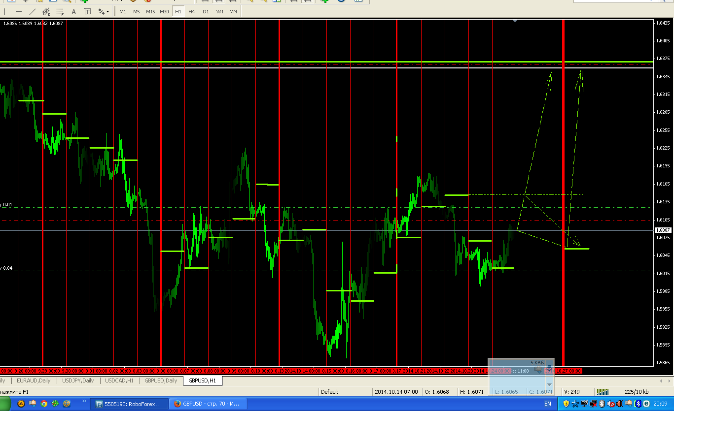
Task: Click the chart shift triangle marker
Action: point(515,21)
